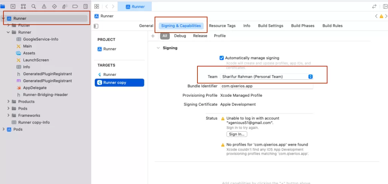The width and height of the screenshot is (388, 184).
Task: Click the Sign In... button
Action: click(237, 134)
